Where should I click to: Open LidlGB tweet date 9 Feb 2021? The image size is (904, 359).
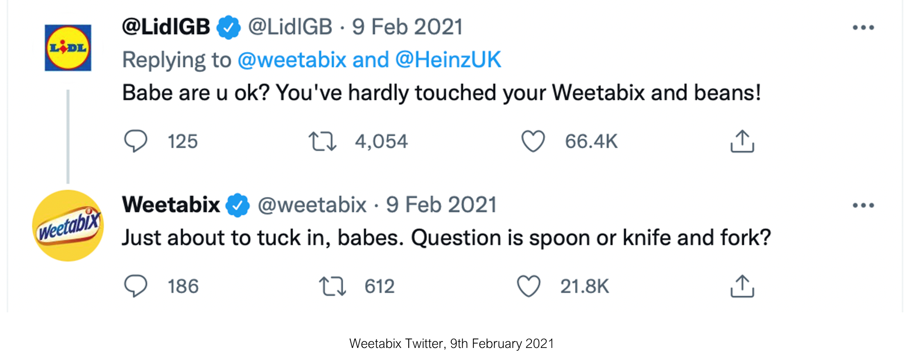[407, 27]
